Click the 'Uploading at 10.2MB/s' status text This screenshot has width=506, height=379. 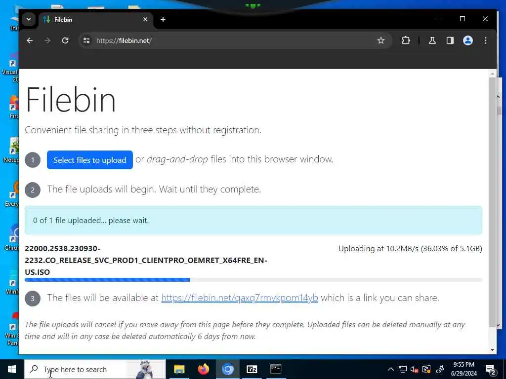pyautogui.click(x=410, y=249)
